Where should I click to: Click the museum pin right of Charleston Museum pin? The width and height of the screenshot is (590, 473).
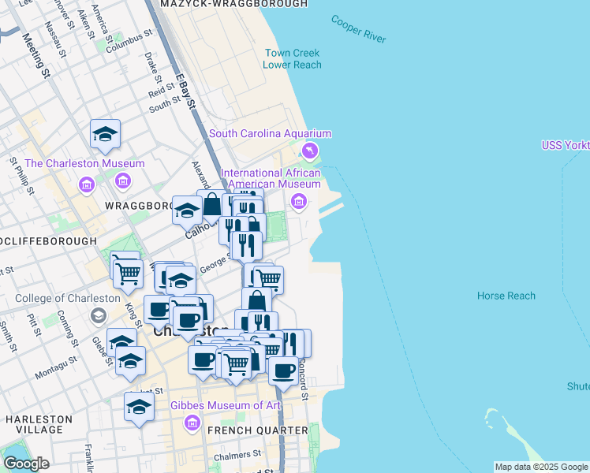coord(123,181)
